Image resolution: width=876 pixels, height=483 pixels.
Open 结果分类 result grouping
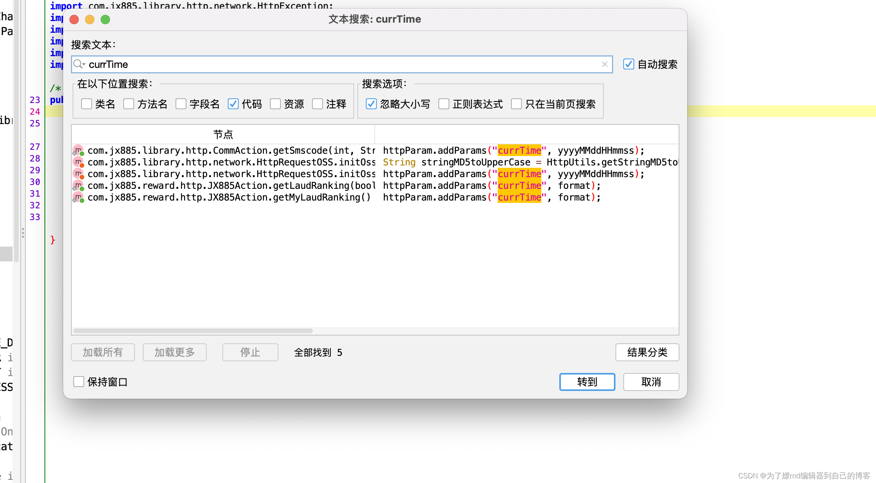pyautogui.click(x=647, y=352)
